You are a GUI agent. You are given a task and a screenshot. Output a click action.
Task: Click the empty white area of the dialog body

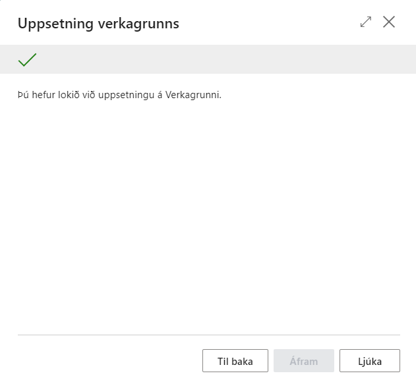[x=208, y=211]
